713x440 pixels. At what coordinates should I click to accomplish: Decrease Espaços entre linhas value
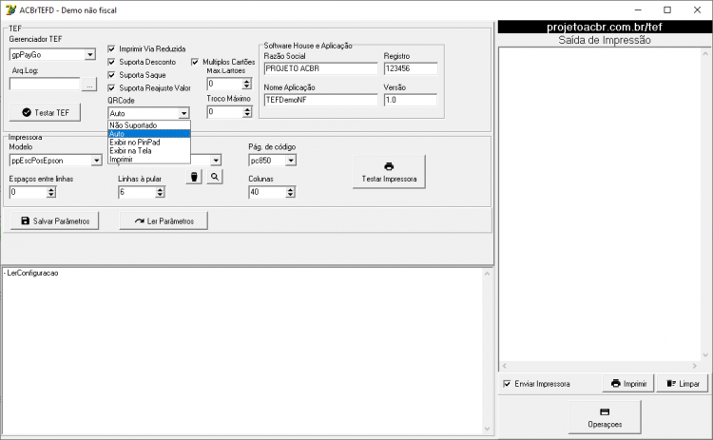point(51,195)
